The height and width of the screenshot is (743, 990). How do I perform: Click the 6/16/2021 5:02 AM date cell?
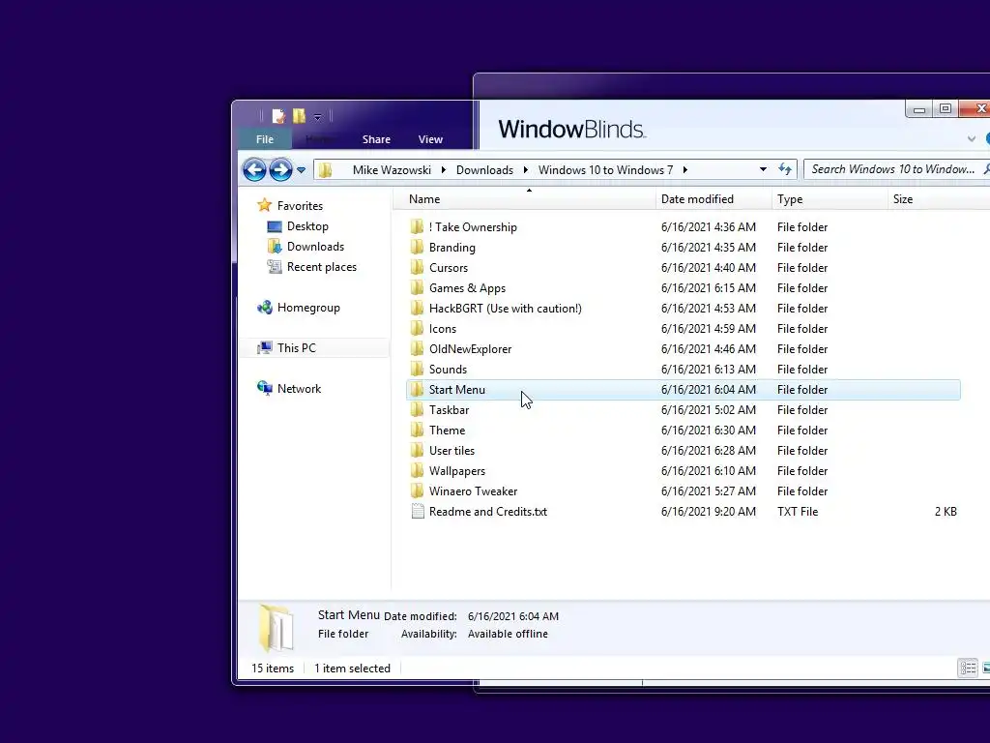pos(709,410)
